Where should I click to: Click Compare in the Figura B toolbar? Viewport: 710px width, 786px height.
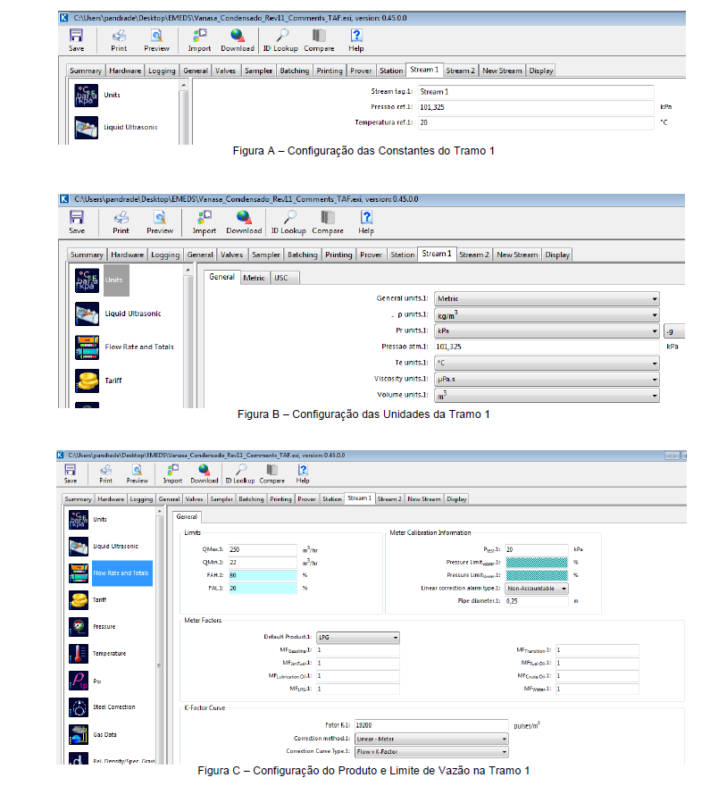328,222
